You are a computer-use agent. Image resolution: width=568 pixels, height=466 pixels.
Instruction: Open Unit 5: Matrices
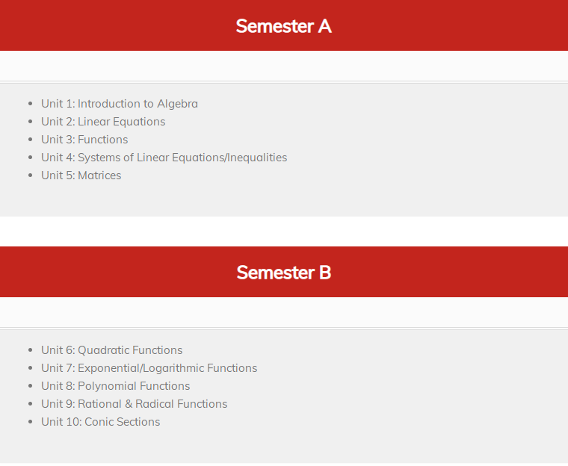(x=81, y=175)
